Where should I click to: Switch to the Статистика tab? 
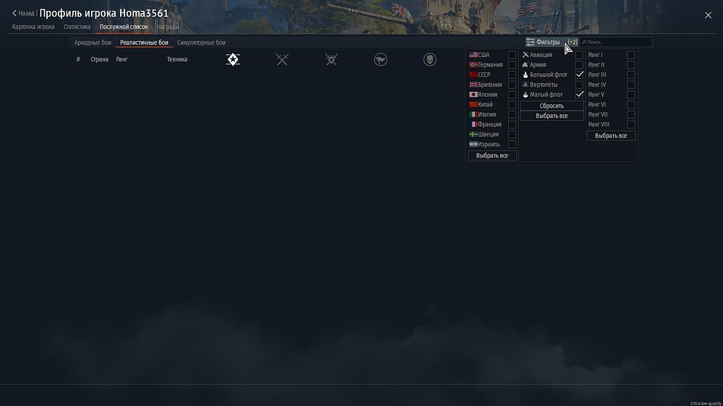(x=77, y=27)
